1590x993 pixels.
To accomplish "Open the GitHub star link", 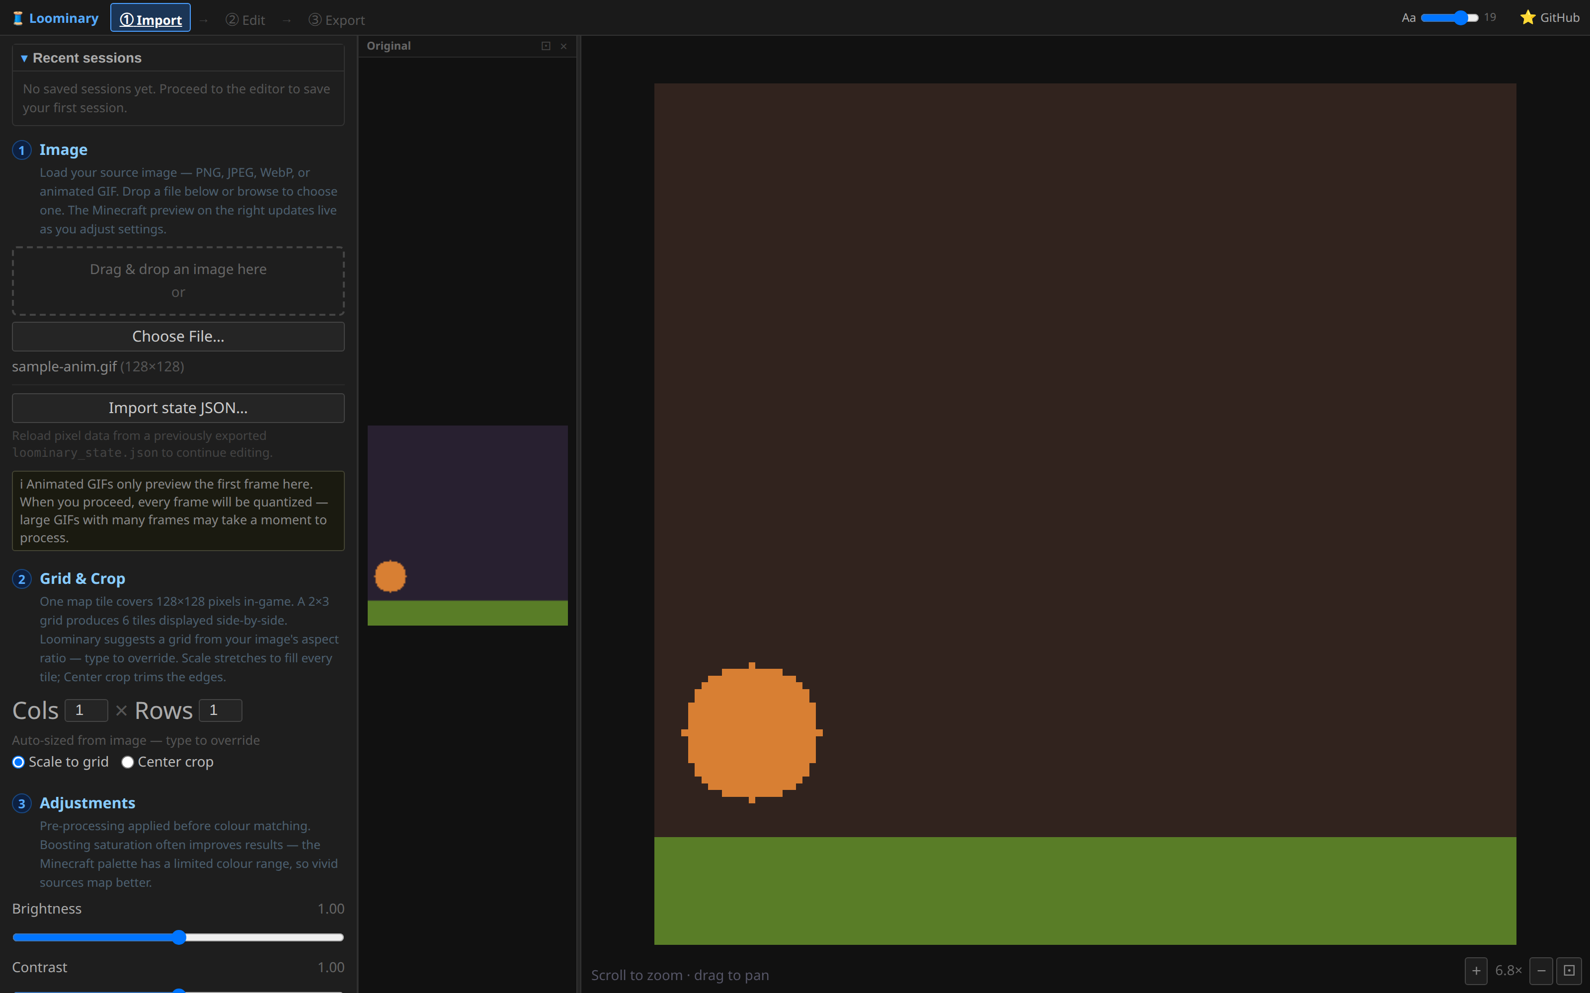I will click(x=1549, y=18).
